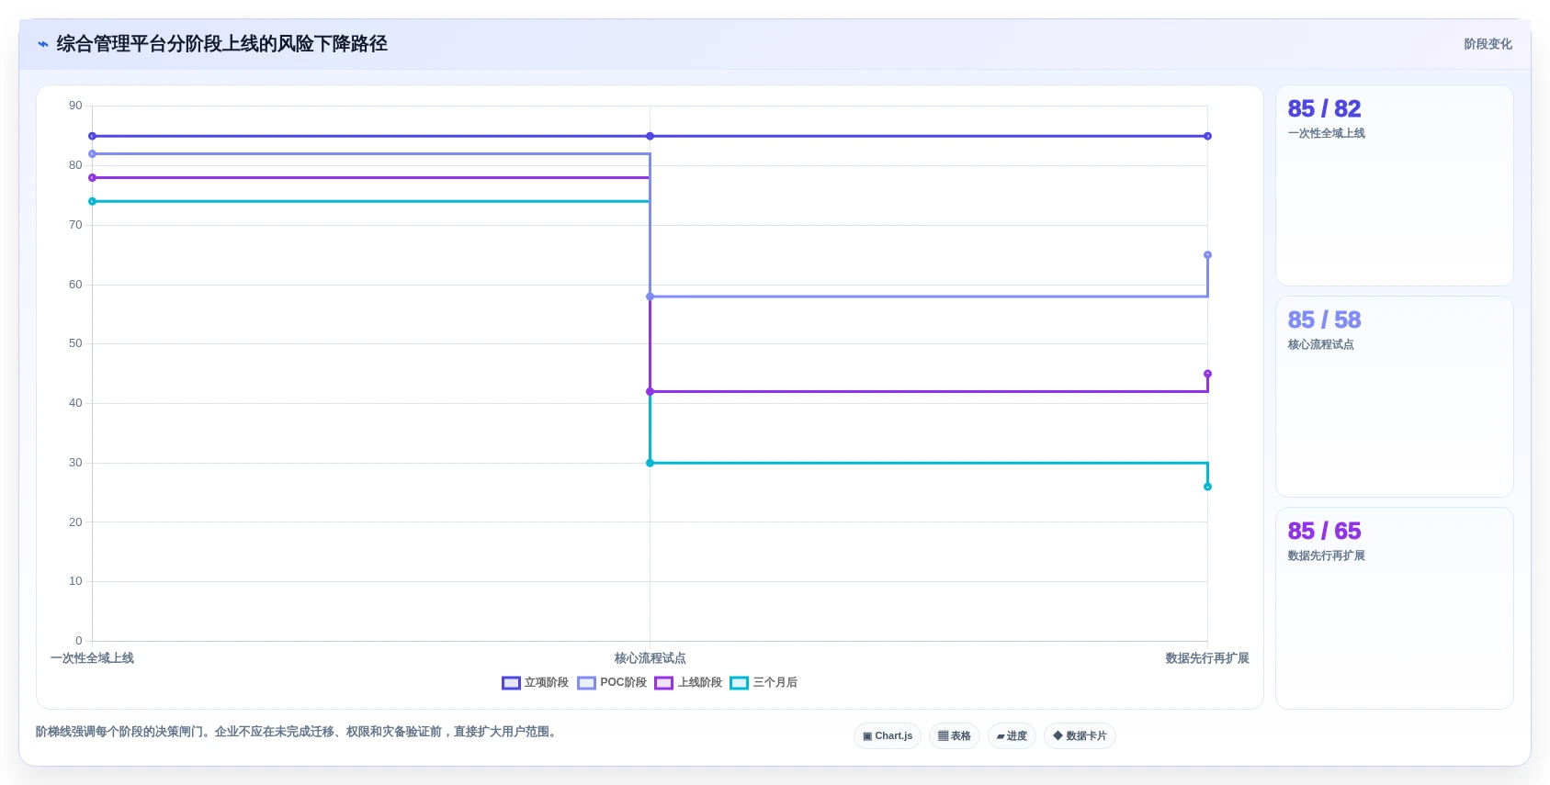1550x785 pixels.
Task: Click 上线阶段 end point at 数据先行再扩展 (45)
Action: coord(1207,374)
